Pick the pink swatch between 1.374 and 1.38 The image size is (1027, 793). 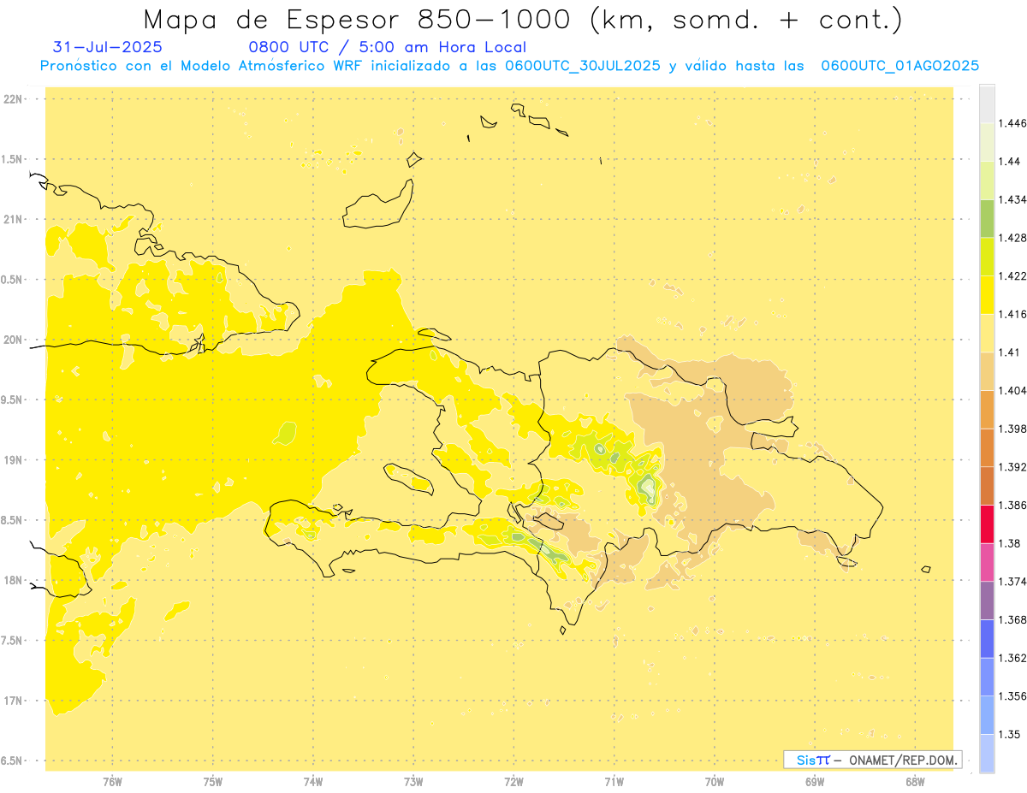[987, 562]
